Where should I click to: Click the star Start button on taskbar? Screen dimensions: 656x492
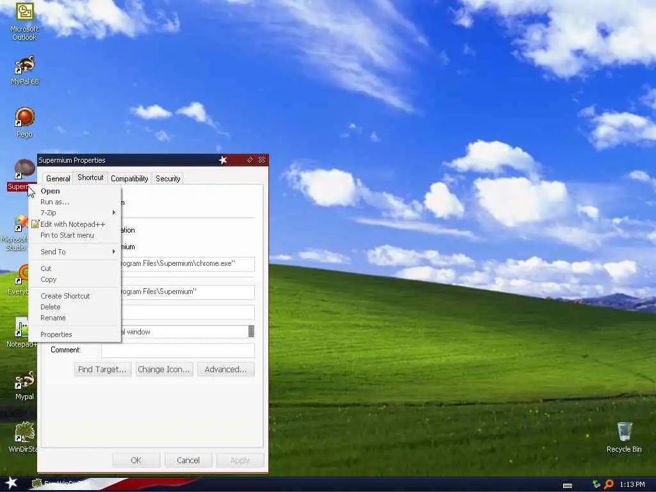[12, 483]
